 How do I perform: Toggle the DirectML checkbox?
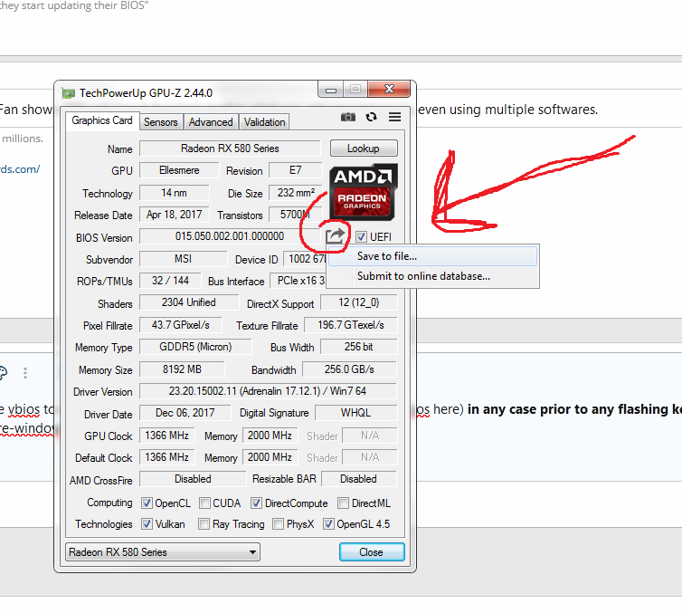tap(343, 503)
